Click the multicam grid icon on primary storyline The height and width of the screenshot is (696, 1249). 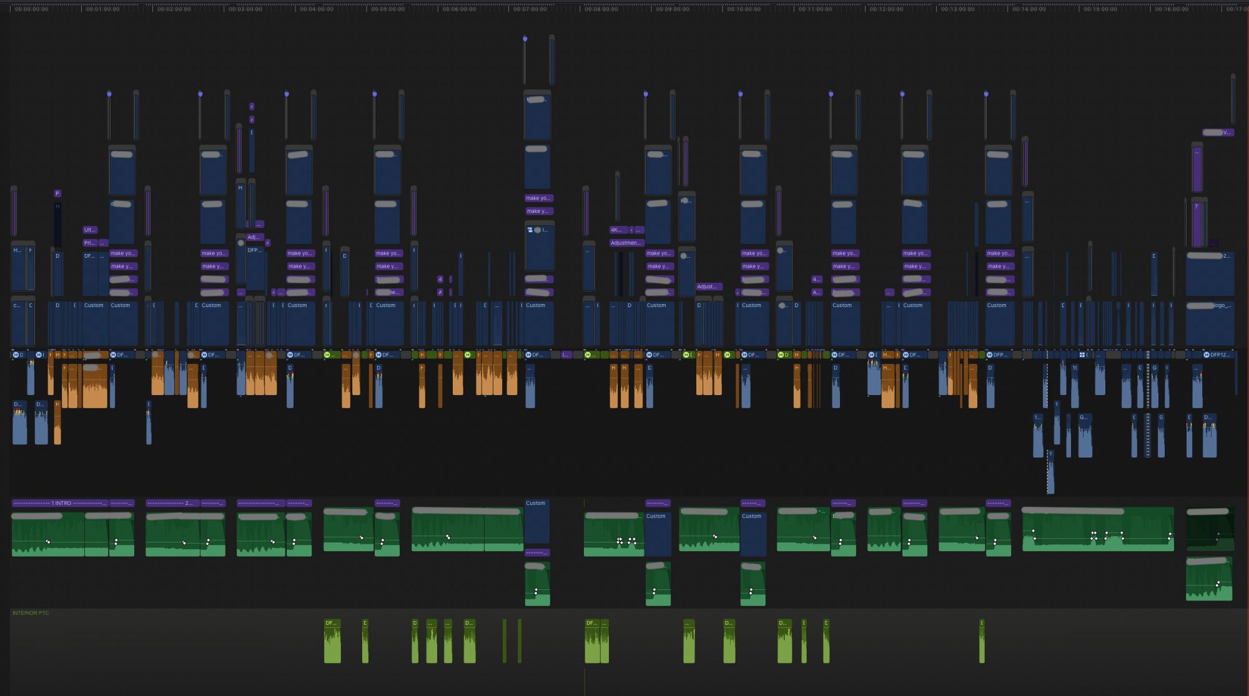pyautogui.click(x=1082, y=355)
